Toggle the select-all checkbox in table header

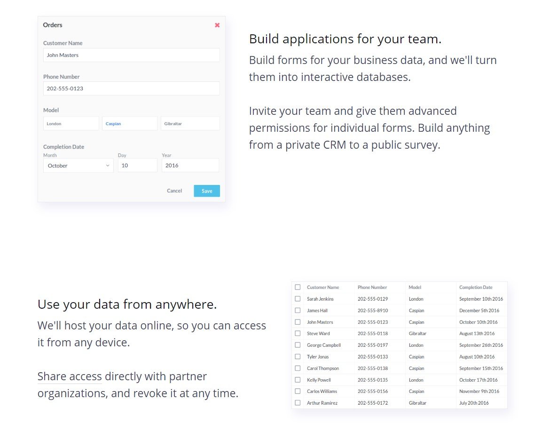point(298,288)
